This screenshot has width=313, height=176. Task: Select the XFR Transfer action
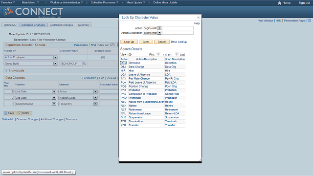[x=124, y=125]
